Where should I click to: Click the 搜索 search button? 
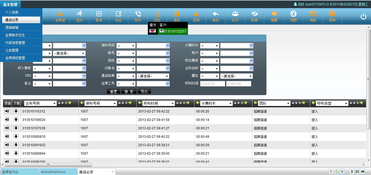pos(129,92)
